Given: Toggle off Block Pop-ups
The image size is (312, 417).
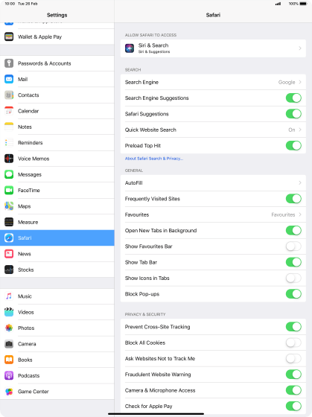Looking at the screenshot, I should 293,294.
